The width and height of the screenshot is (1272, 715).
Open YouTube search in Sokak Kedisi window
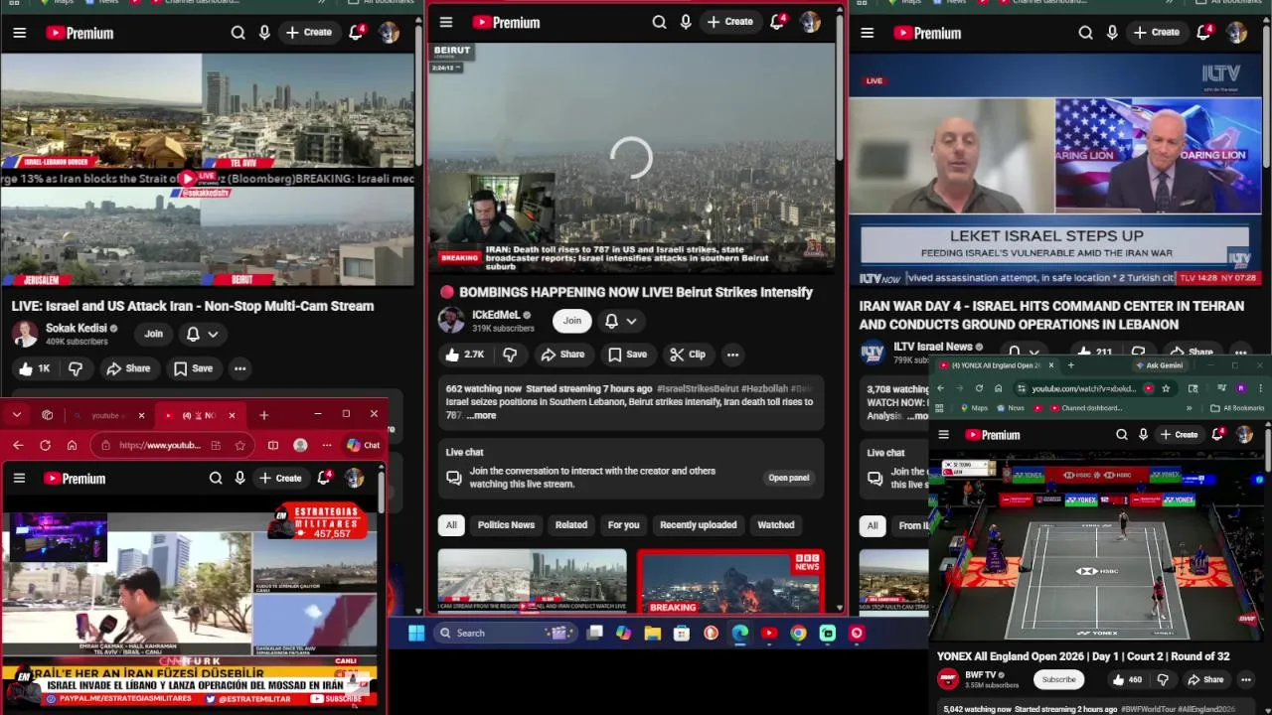(x=238, y=33)
